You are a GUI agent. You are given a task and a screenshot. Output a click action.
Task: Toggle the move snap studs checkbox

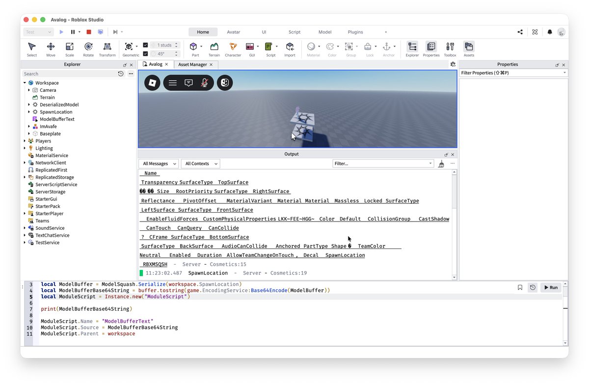(x=145, y=45)
